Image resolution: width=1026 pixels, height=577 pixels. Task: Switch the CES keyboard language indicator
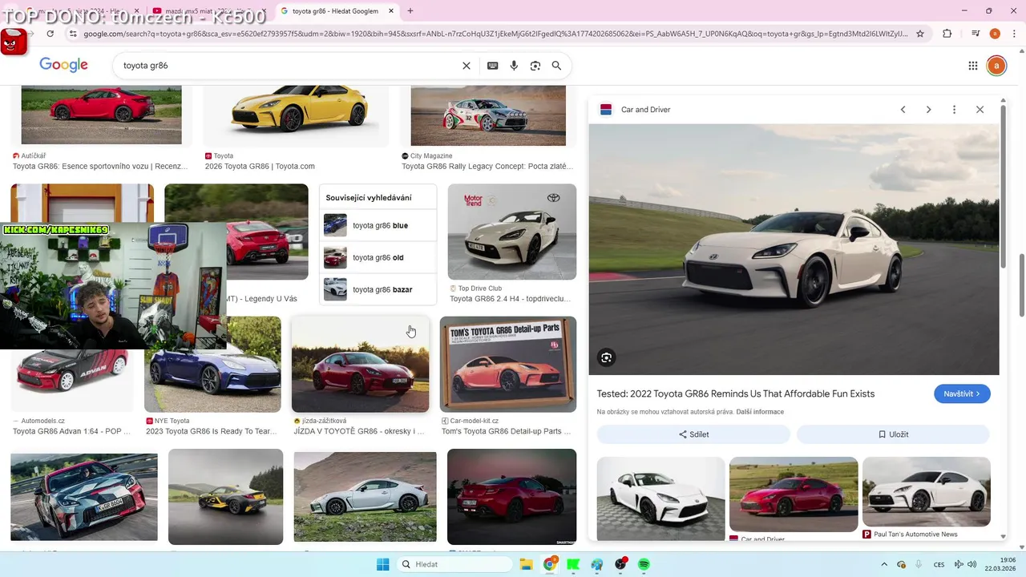point(939,564)
